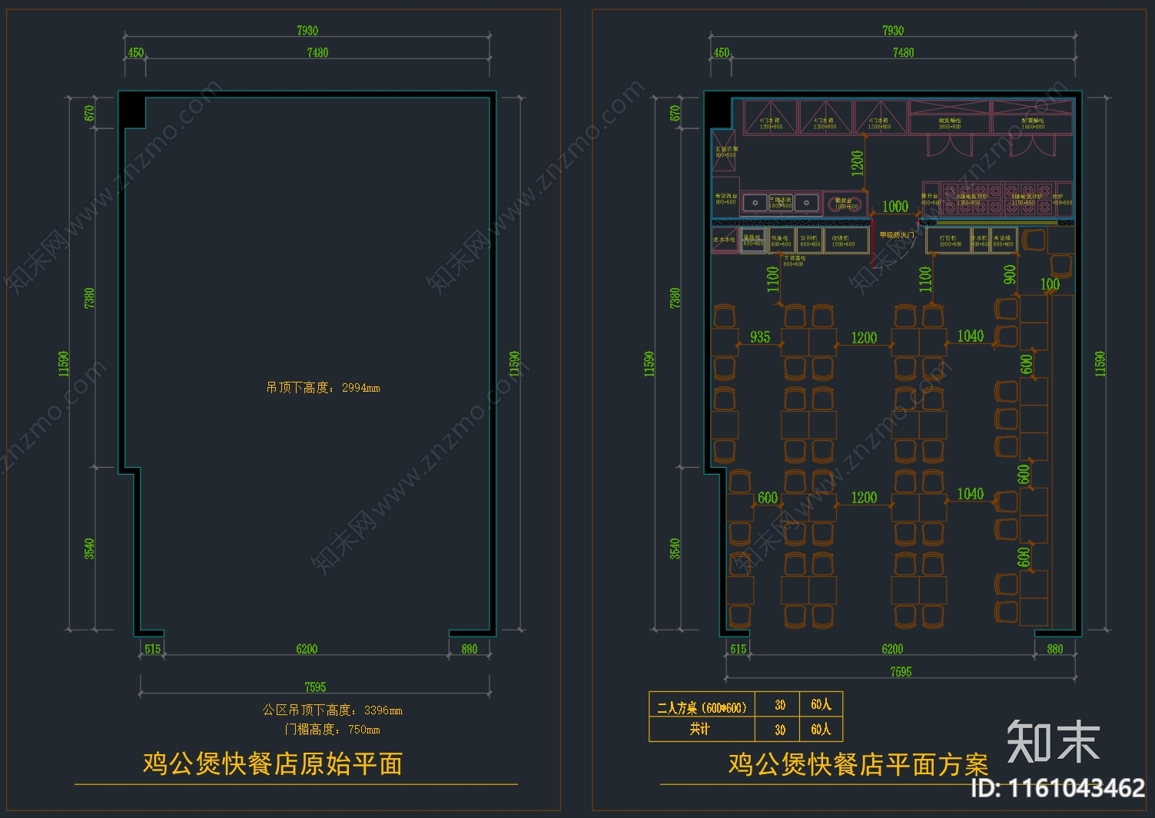Select the 三眼水池 sink symbol
Viewport: 1155px width, 818px height.
[780, 202]
